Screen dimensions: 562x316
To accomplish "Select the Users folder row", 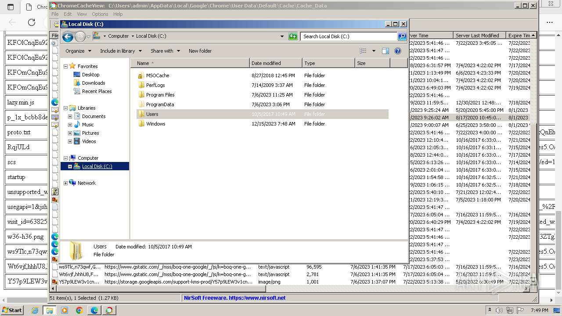I will pos(263,114).
